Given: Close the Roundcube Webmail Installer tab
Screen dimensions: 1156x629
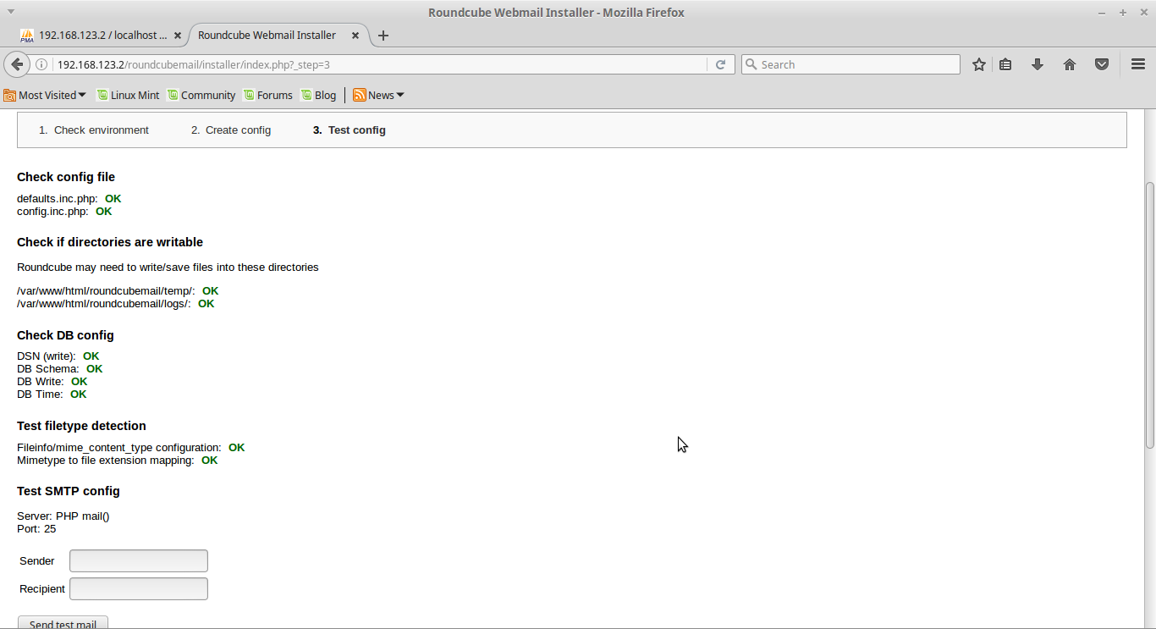Looking at the screenshot, I should (355, 36).
